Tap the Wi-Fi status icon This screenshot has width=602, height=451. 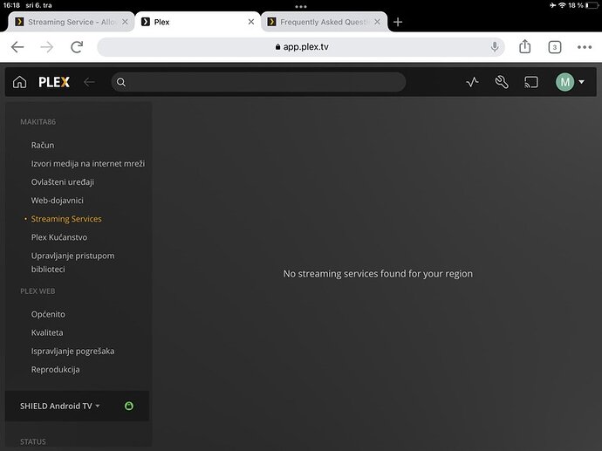click(x=562, y=5)
